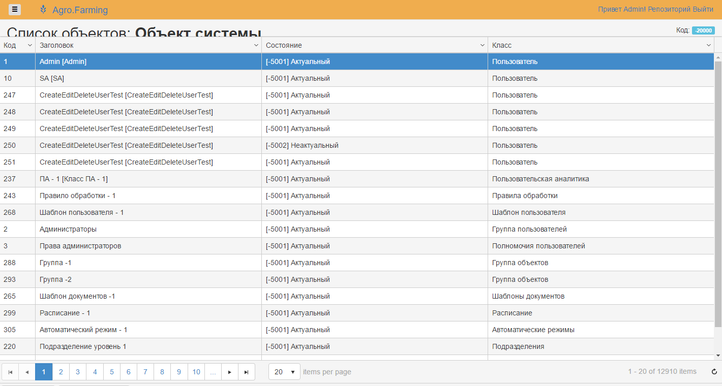Click the scrollbar down arrow
Image resolution: width=722 pixels, height=386 pixels.
(x=718, y=356)
